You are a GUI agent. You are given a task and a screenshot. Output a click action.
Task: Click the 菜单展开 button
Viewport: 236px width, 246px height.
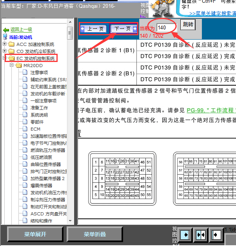point(35,234)
